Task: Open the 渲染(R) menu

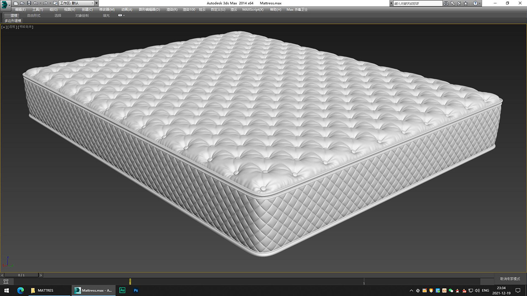Action: pos(172,10)
